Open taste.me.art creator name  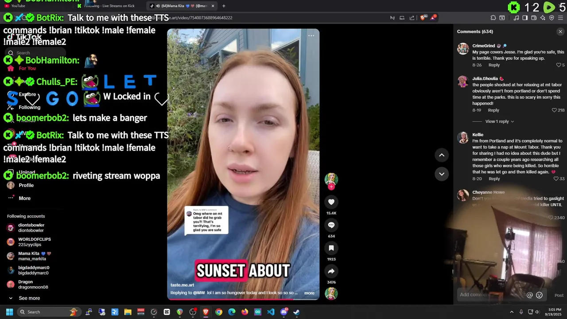pos(183,285)
